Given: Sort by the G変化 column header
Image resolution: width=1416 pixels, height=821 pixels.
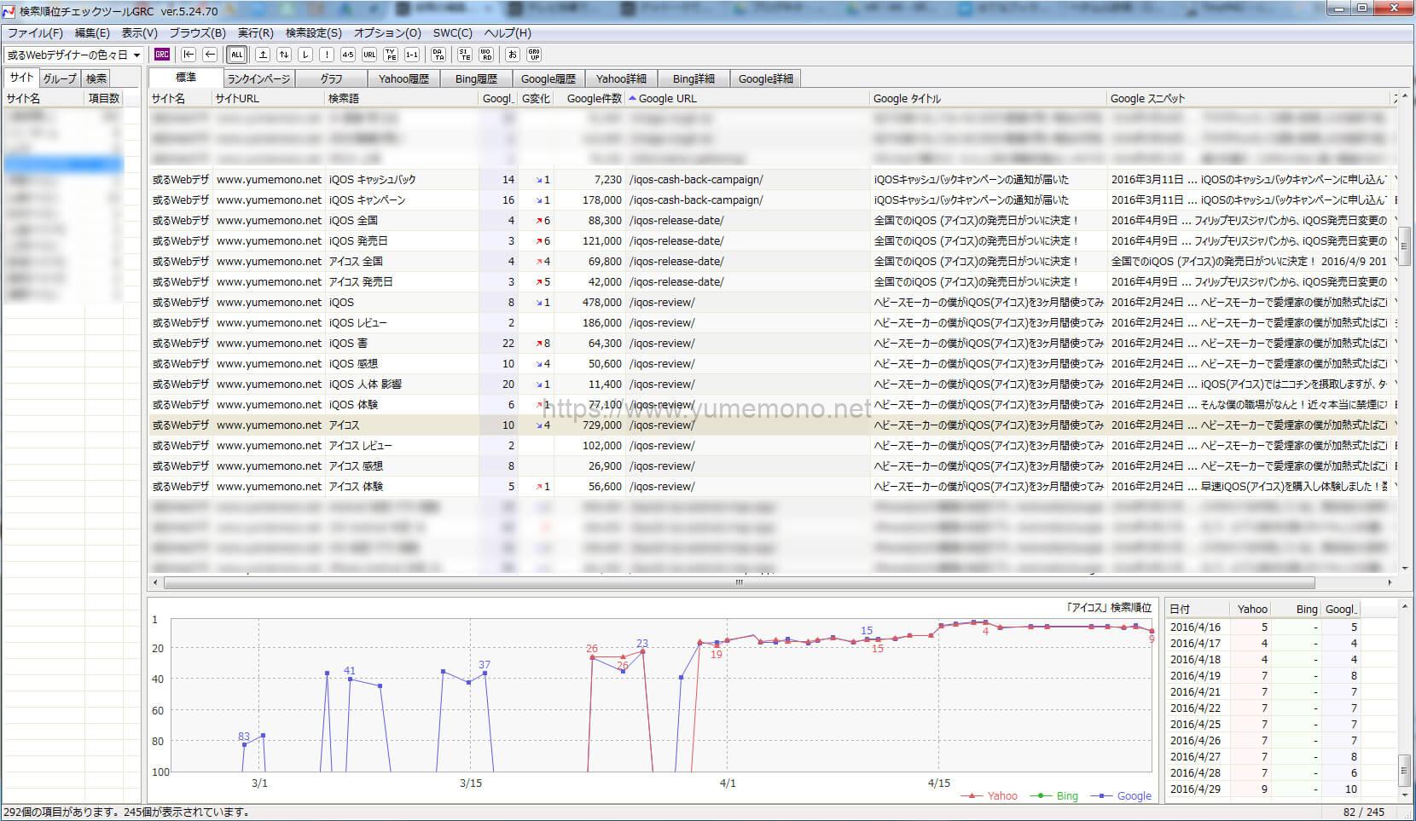Looking at the screenshot, I should [536, 99].
